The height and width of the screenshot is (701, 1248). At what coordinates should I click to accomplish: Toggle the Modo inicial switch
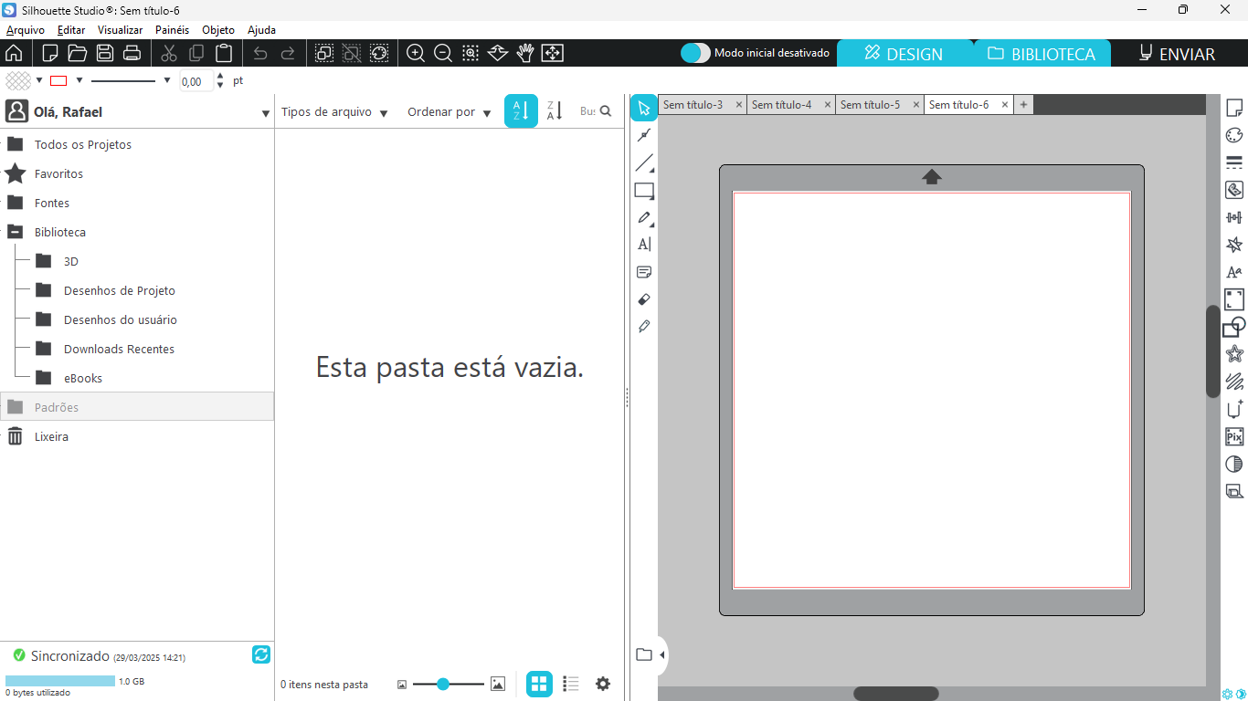point(695,53)
